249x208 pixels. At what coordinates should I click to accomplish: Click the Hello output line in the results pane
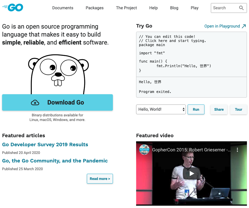click(150, 82)
